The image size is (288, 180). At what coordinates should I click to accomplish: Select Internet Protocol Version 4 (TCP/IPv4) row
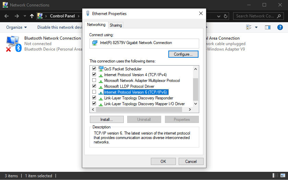point(135,75)
